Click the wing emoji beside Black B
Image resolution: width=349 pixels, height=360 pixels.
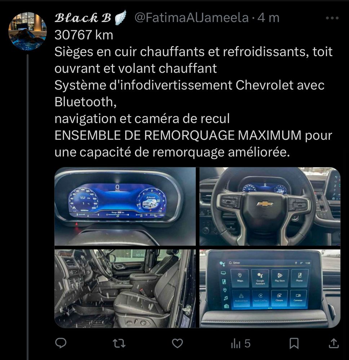[120, 17]
